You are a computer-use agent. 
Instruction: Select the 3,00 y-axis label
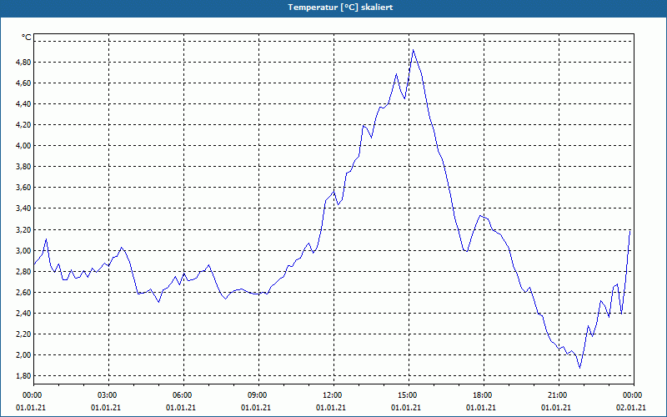[x=24, y=251]
